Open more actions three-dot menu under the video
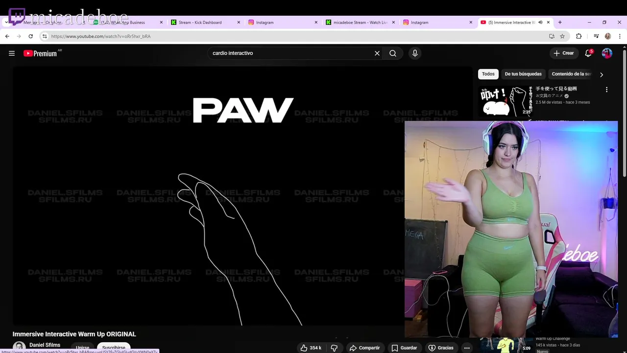Image resolution: width=627 pixels, height=353 pixels. pos(467,348)
